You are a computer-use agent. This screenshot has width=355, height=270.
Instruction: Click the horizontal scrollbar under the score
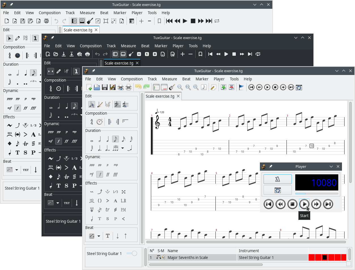[x=246, y=242]
